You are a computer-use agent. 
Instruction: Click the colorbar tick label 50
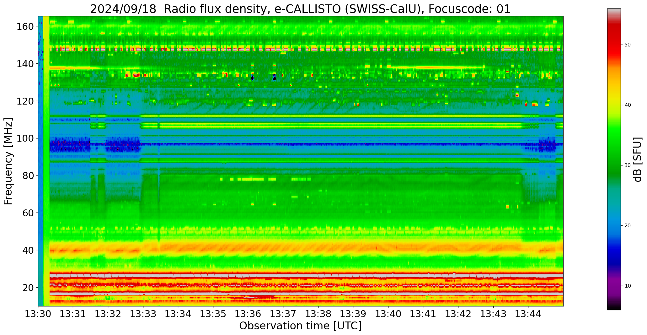pyautogui.click(x=628, y=45)
